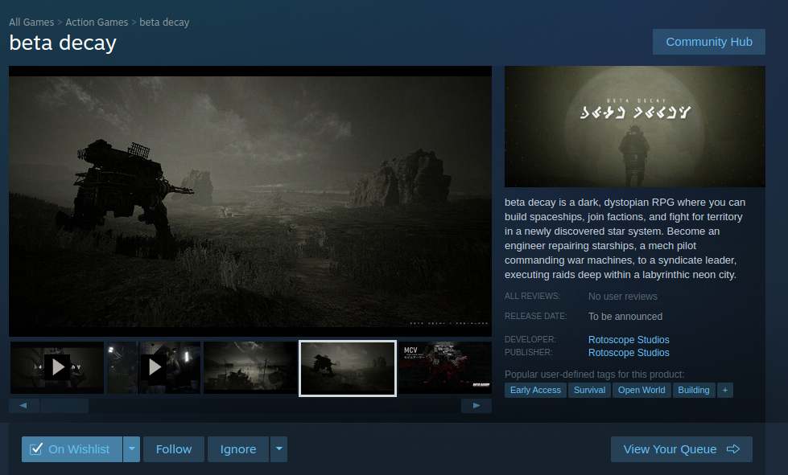The image size is (788, 475).
Task: View Your Queue
Action: [x=682, y=449]
